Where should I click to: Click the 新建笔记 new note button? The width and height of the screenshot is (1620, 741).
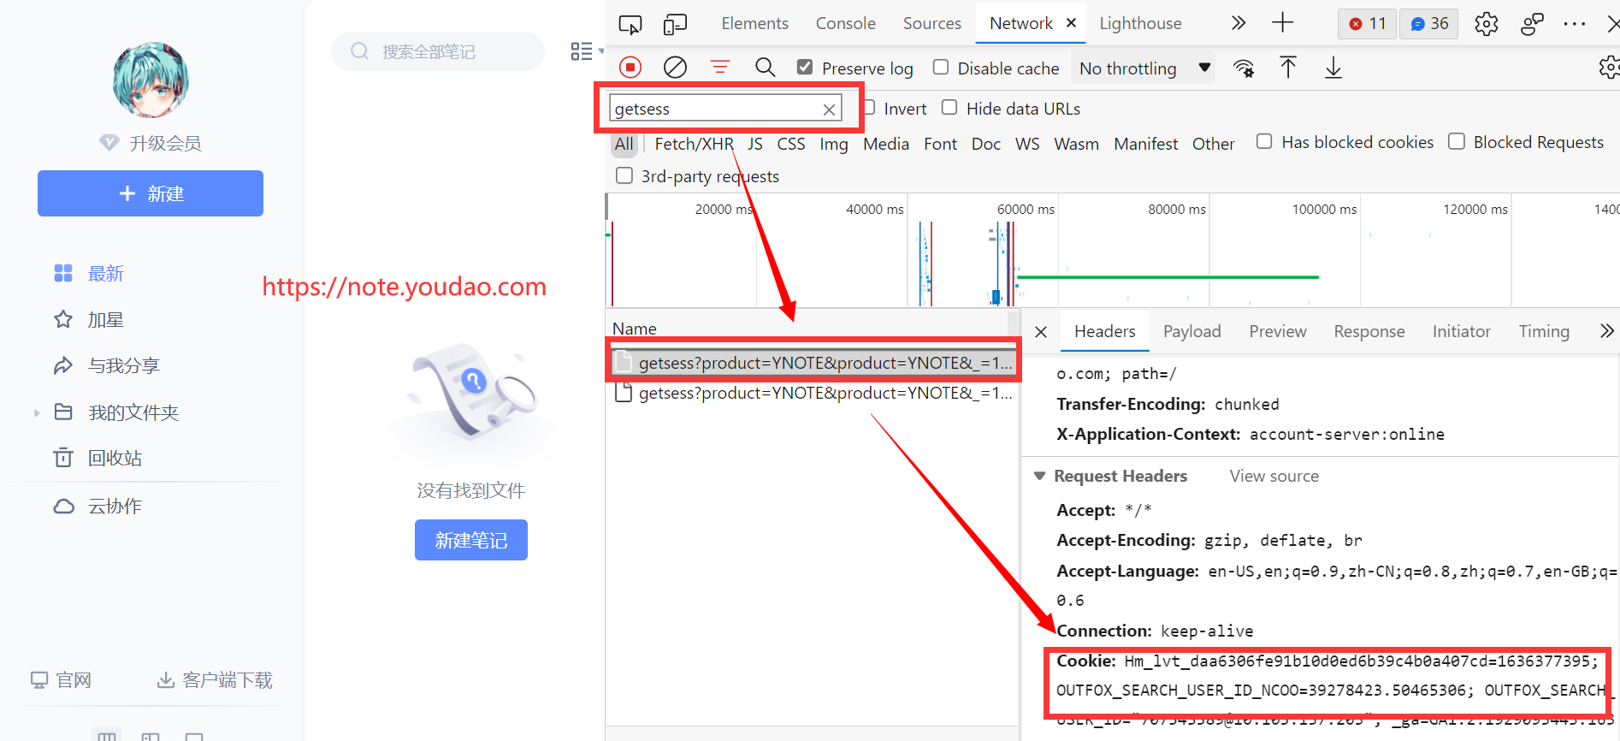point(471,540)
